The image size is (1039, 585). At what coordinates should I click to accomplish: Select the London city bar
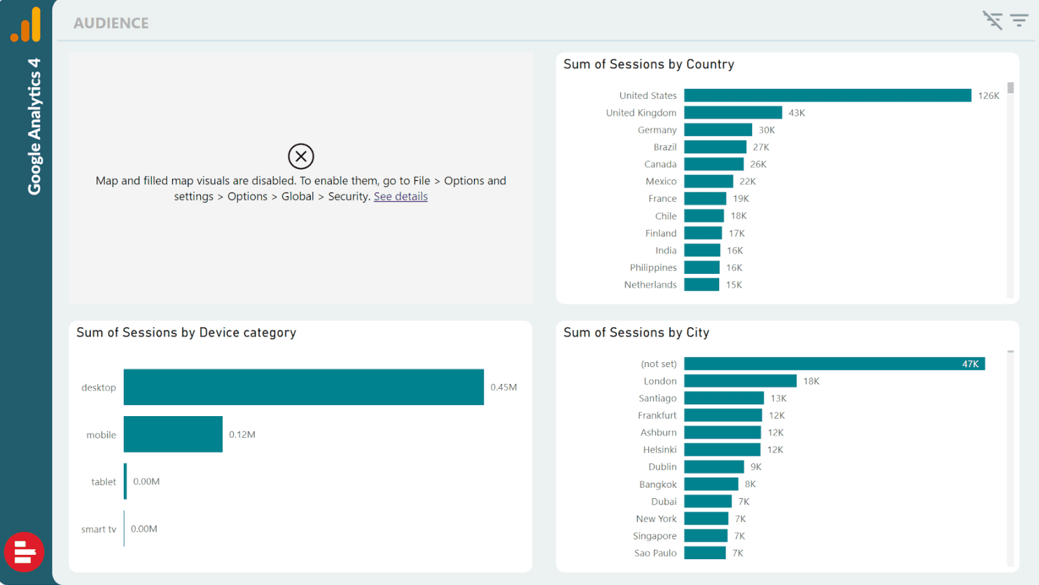pos(740,381)
